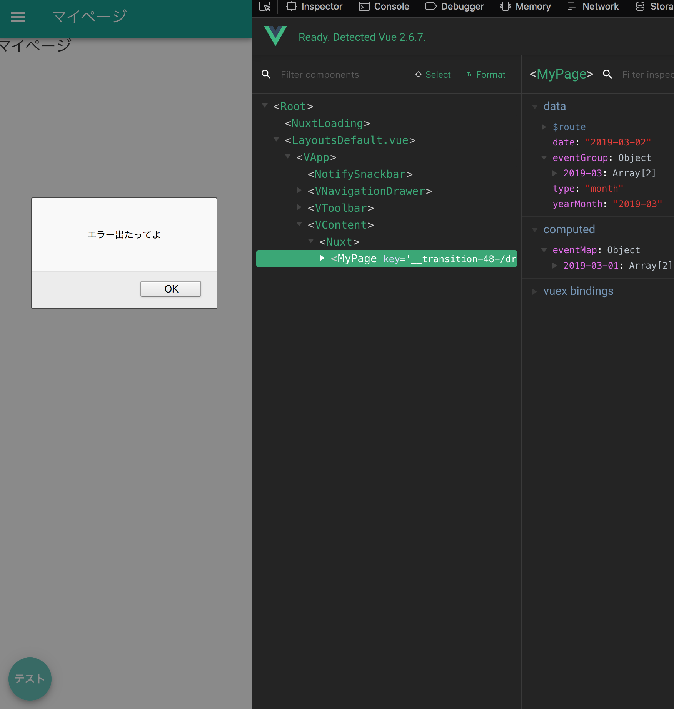Screen dimensions: 674x709
Task: Expand the vuex bindings section
Action: click(x=534, y=291)
